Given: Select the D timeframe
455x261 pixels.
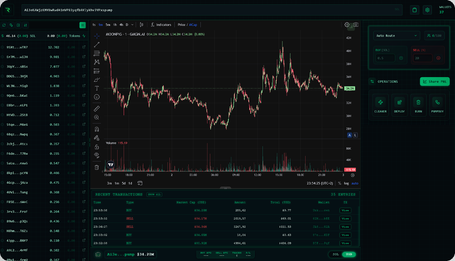Looking at the screenshot, I should (x=127, y=25).
